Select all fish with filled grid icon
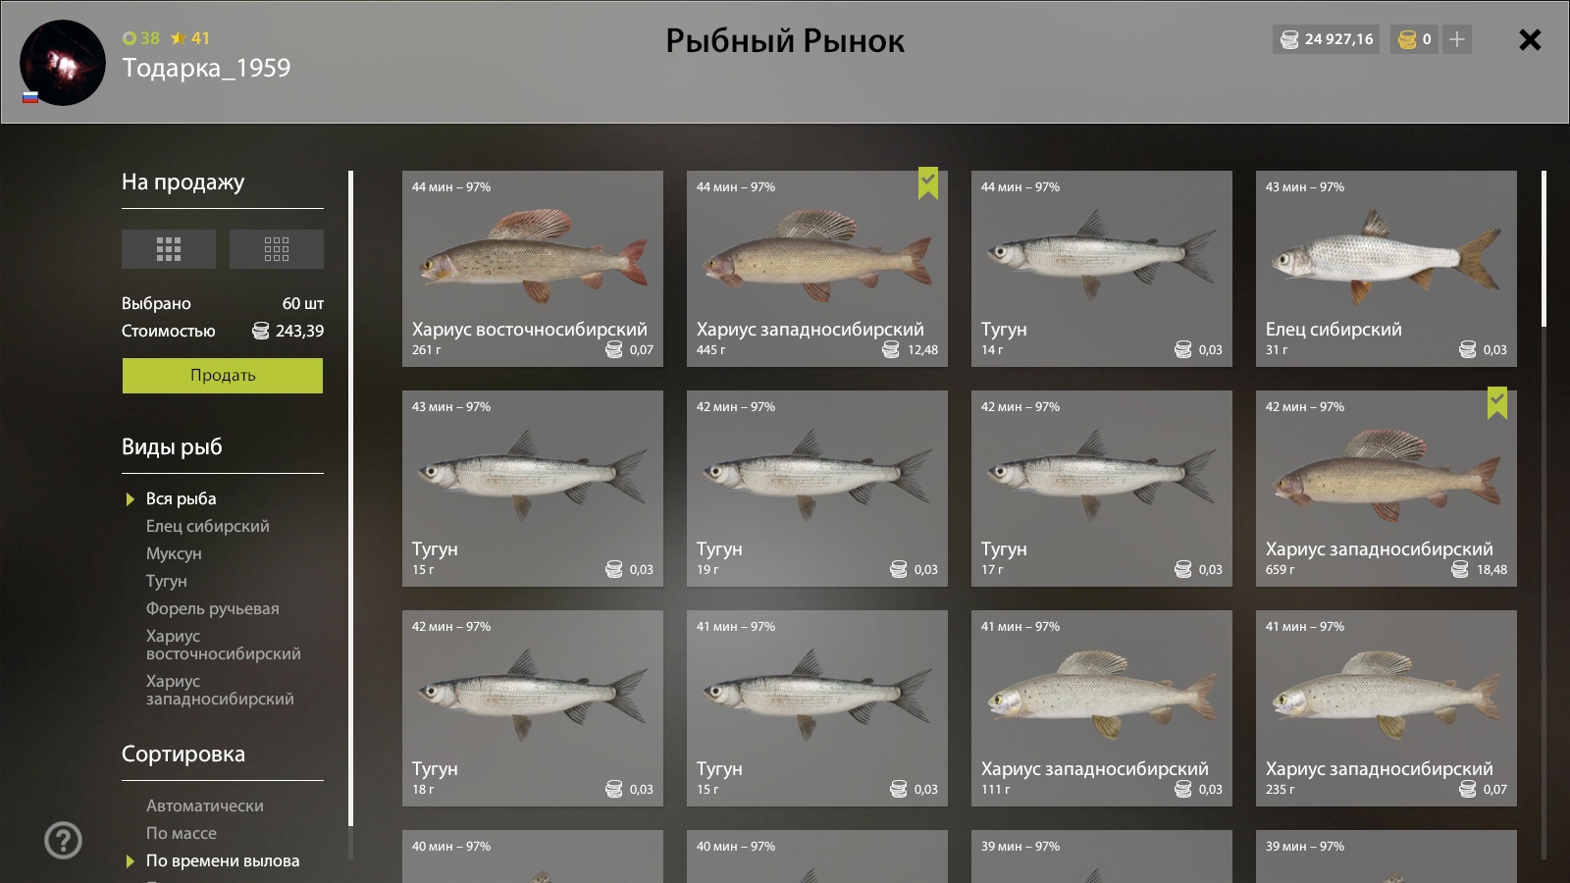 pos(169,249)
